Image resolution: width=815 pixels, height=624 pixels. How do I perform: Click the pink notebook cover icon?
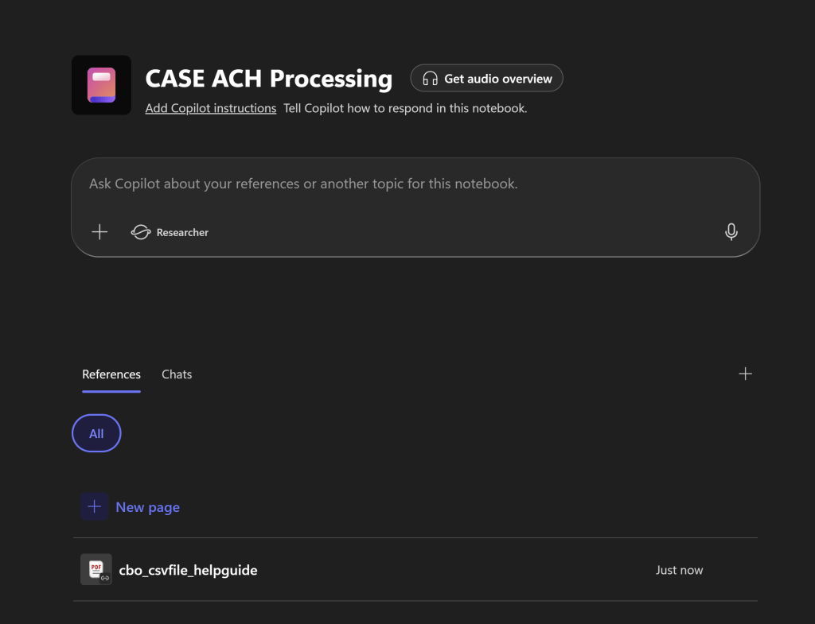coord(101,85)
